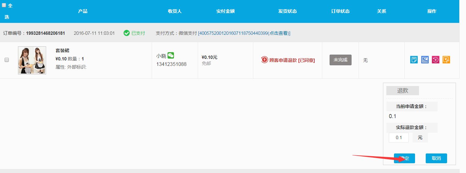The image size is (466, 173).
Task: Click the 订单状态 column header
Action: [x=340, y=11]
